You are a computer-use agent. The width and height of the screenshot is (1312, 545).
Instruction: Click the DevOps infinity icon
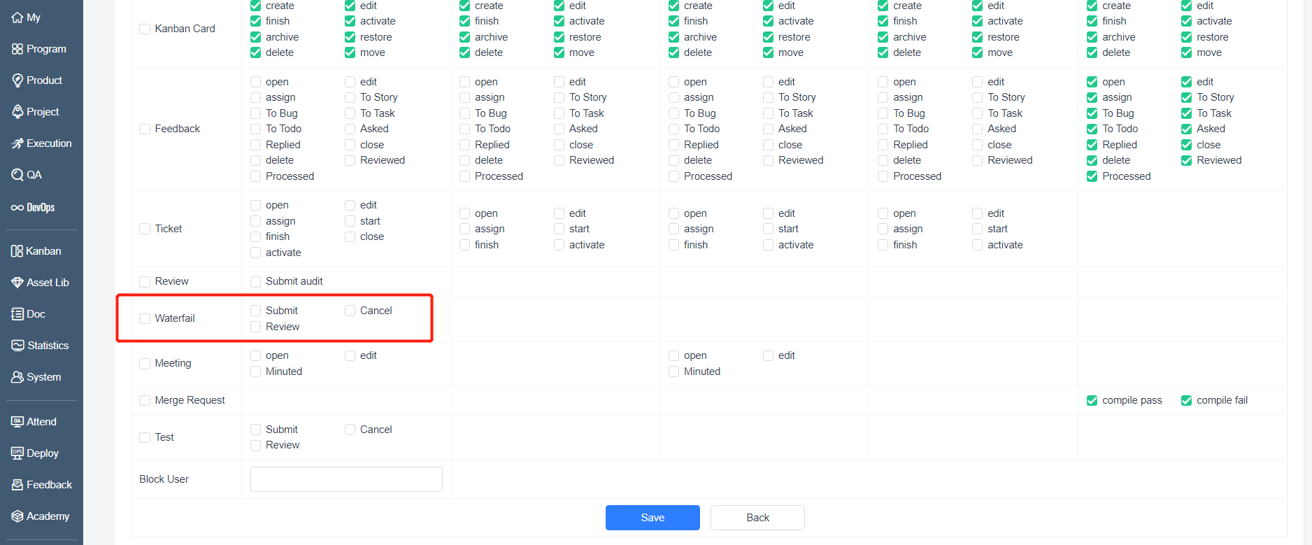click(x=17, y=208)
